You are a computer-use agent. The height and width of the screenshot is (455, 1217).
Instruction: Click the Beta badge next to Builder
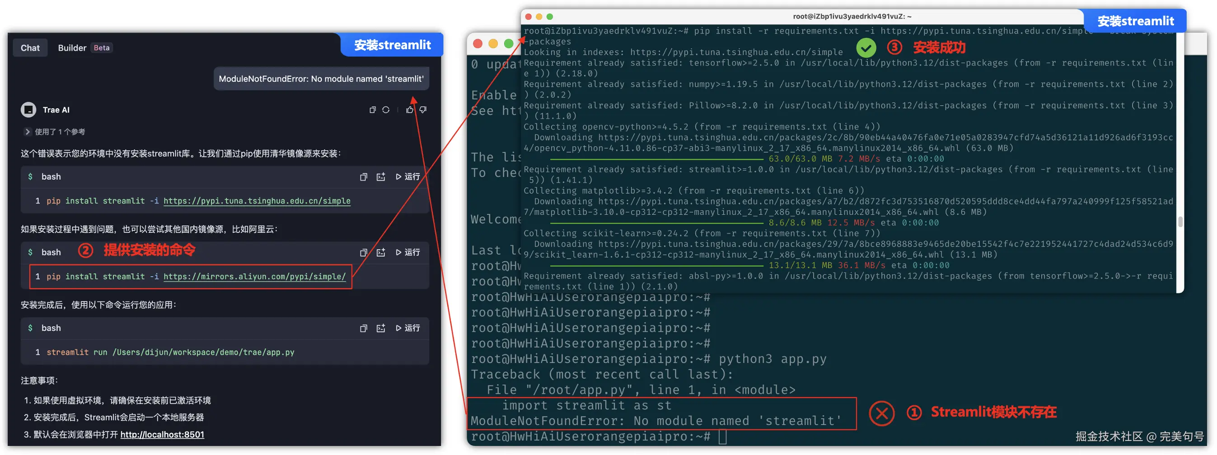102,48
